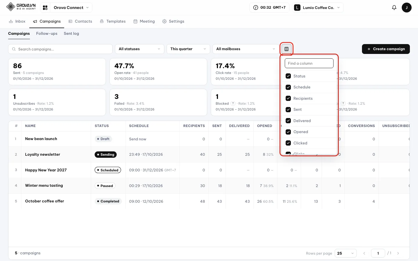
Task: Uncheck the Opened column checkbox
Action: point(288,132)
